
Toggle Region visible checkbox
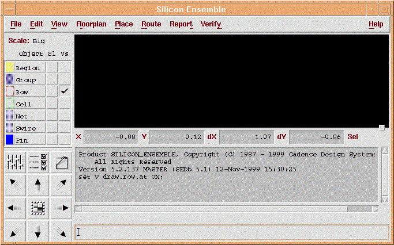point(65,67)
